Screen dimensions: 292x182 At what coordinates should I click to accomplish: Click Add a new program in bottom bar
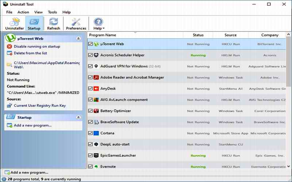click(29, 172)
